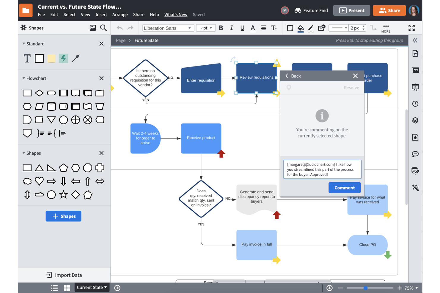440x293 pixels.
Task: Open the comments speech-bubble panel in right sidebar
Action: click(x=415, y=154)
